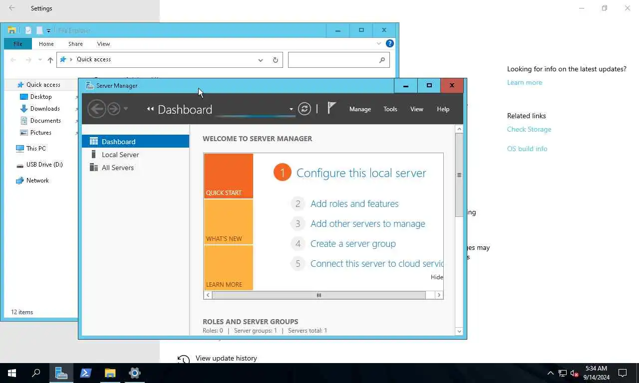Refresh the Server Manager Dashboard
The width and height of the screenshot is (639, 383).
(305, 109)
